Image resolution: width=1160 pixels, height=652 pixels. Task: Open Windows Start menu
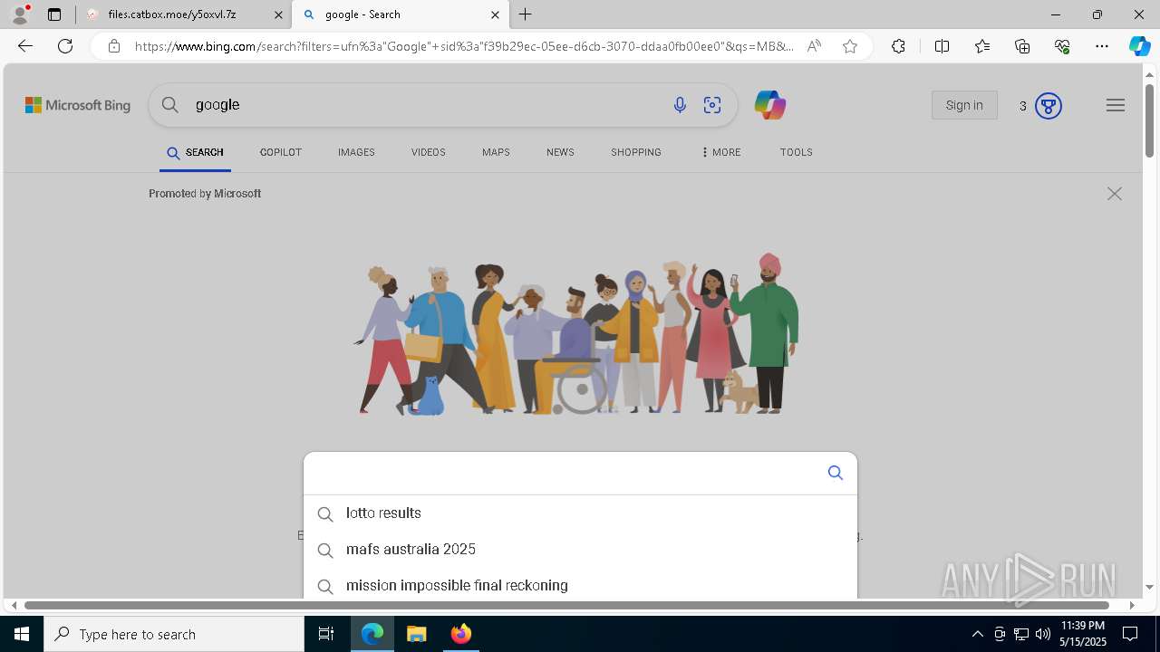pos(22,634)
